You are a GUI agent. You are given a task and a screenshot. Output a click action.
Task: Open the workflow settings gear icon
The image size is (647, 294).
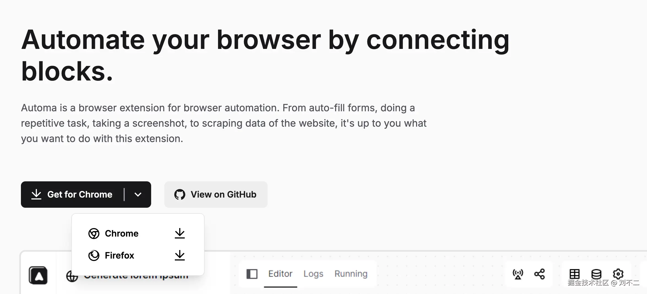[618, 274]
